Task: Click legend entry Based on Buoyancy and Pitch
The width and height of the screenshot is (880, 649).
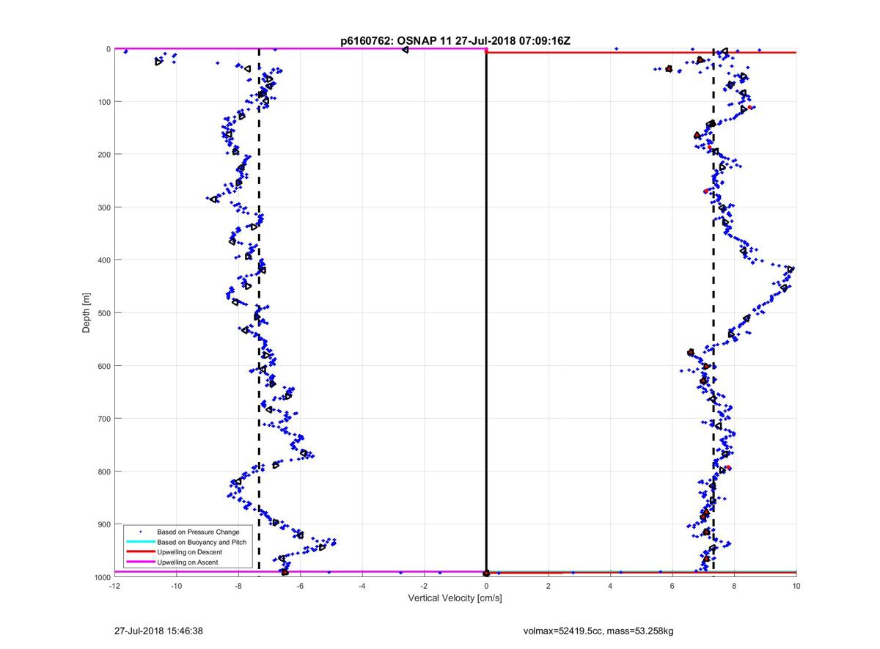Action: pos(202,542)
